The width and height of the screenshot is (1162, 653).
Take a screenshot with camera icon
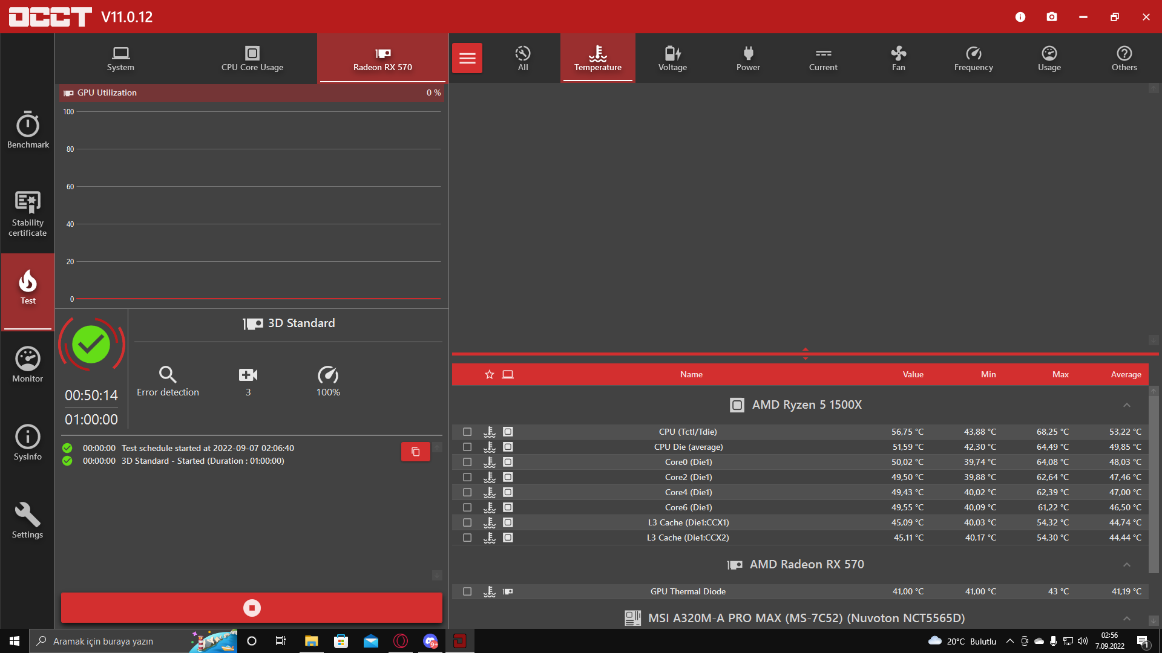[1052, 17]
